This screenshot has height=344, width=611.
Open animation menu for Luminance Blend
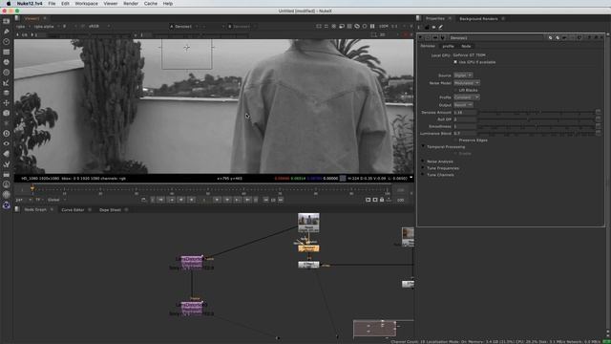[599, 134]
